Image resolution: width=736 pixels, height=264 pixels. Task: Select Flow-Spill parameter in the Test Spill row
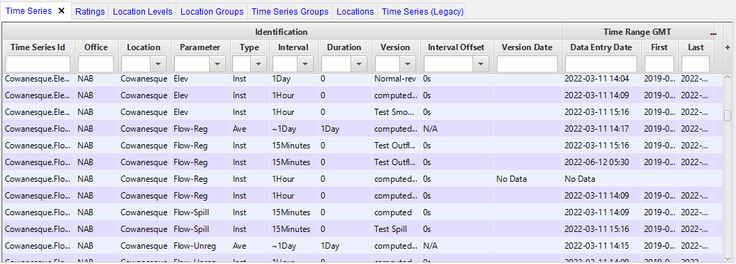200,229
